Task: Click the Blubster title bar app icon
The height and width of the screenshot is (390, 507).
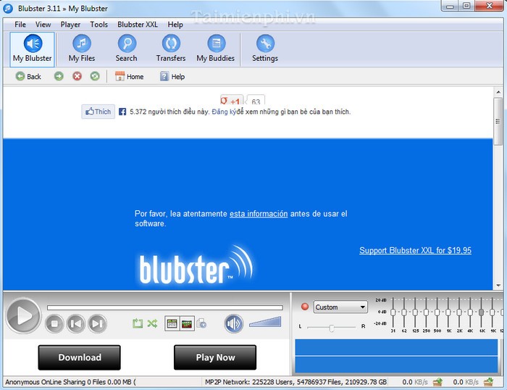Action: 8,9
